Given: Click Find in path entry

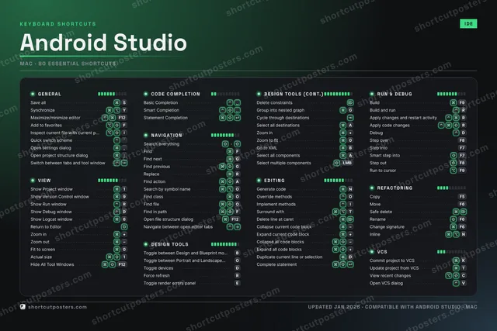Looking at the screenshot, I should [x=192, y=212].
